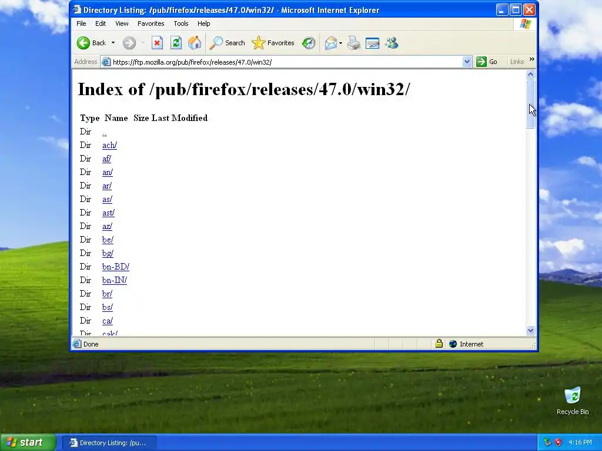Screen dimensions: 602x451
Task: Open the View menu
Action: pos(122,23)
